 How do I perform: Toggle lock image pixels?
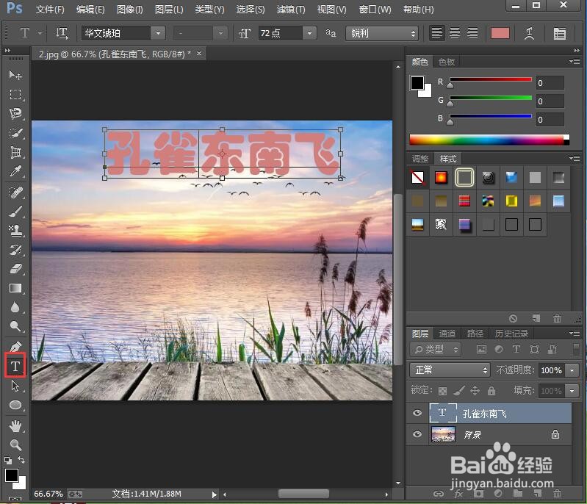459,391
